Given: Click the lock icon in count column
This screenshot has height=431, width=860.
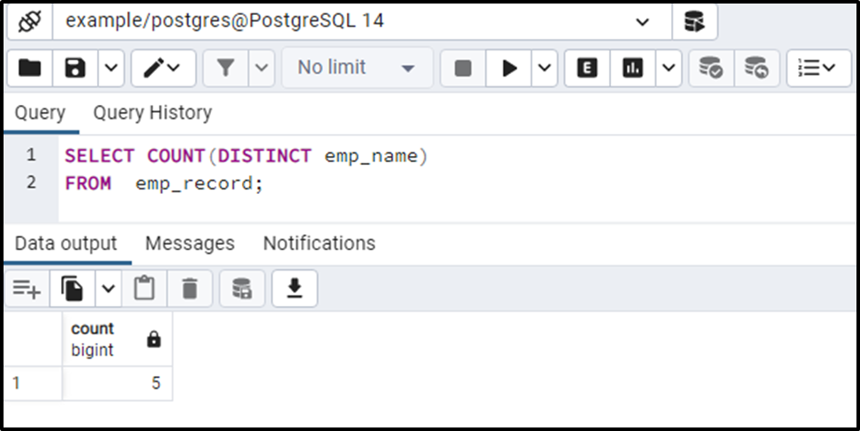Looking at the screenshot, I should tap(155, 340).
